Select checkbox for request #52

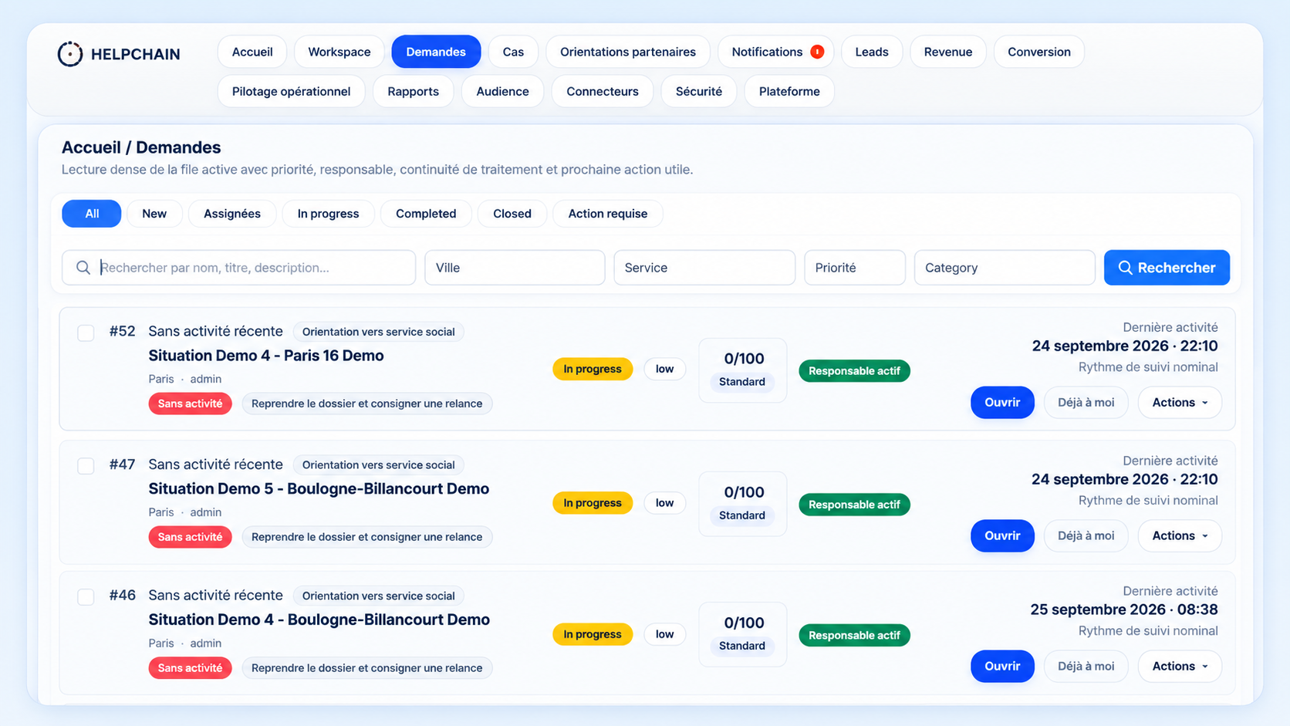pyautogui.click(x=86, y=333)
